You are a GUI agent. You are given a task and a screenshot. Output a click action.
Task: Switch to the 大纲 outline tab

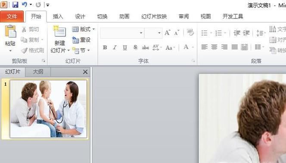click(x=38, y=72)
